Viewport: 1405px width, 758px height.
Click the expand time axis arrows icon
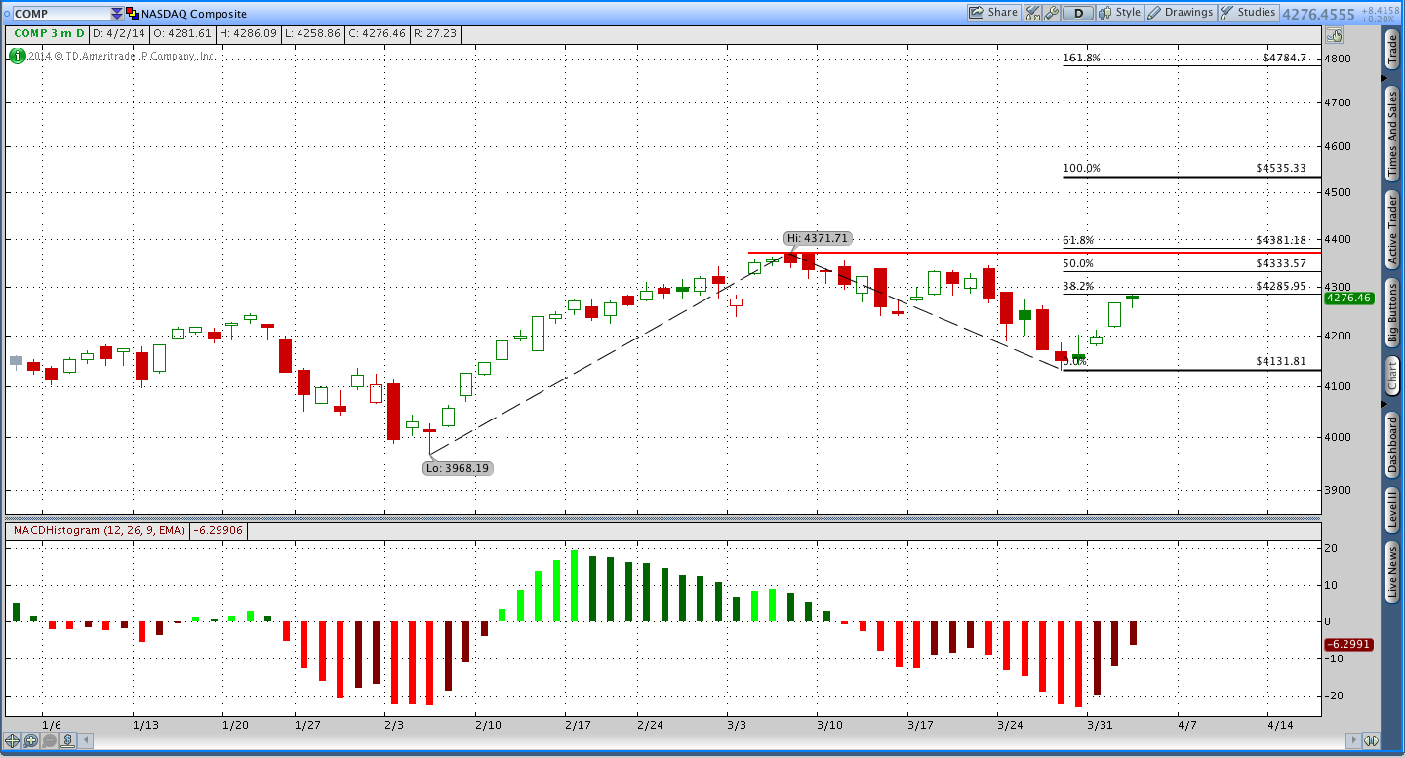(1371, 740)
